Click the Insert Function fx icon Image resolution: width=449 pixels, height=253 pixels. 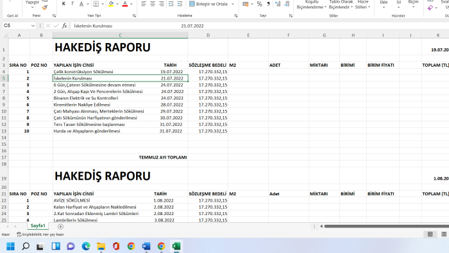[x=64, y=26]
